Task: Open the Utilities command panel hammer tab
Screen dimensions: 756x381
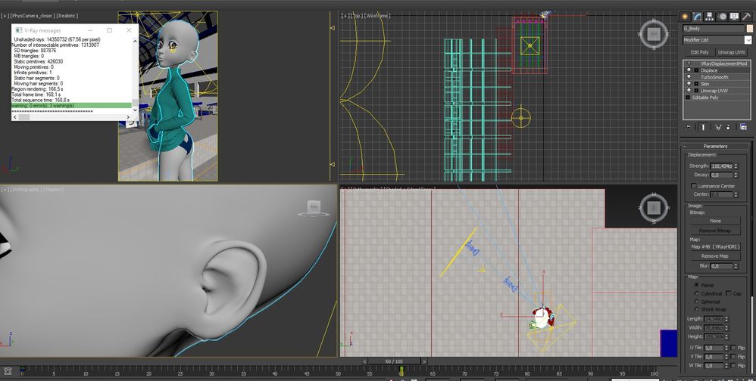Action: pyautogui.click(x=747, y=17)
